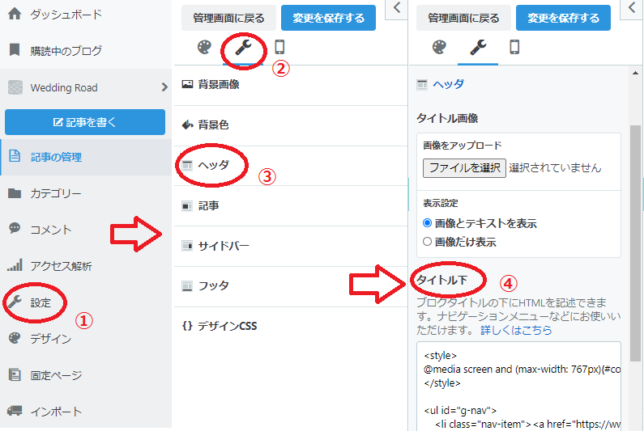Expand the Wedding Road blog chevron
644x431 pixels.
click(164, 87)
